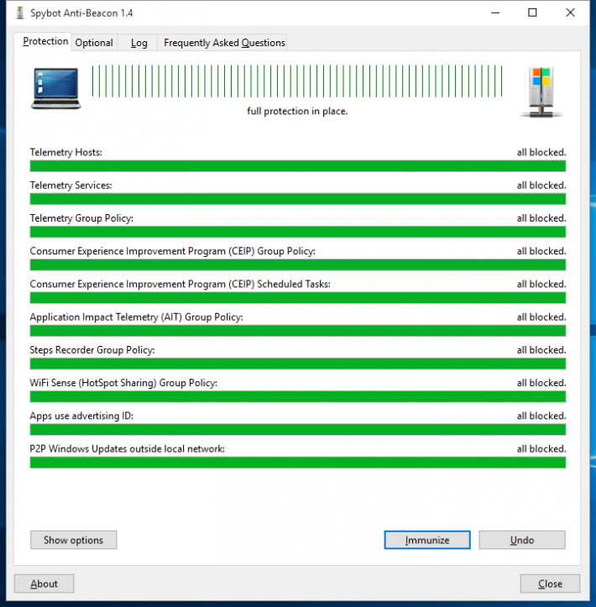Click the Steps Recorder Group Policy progress bar
Viewport: 596px width, 607px height.
click(x=298, y=364)
